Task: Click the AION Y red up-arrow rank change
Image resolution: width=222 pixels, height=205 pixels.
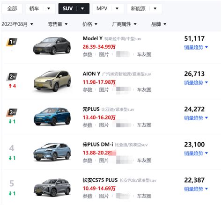Action: coord(12,86)
